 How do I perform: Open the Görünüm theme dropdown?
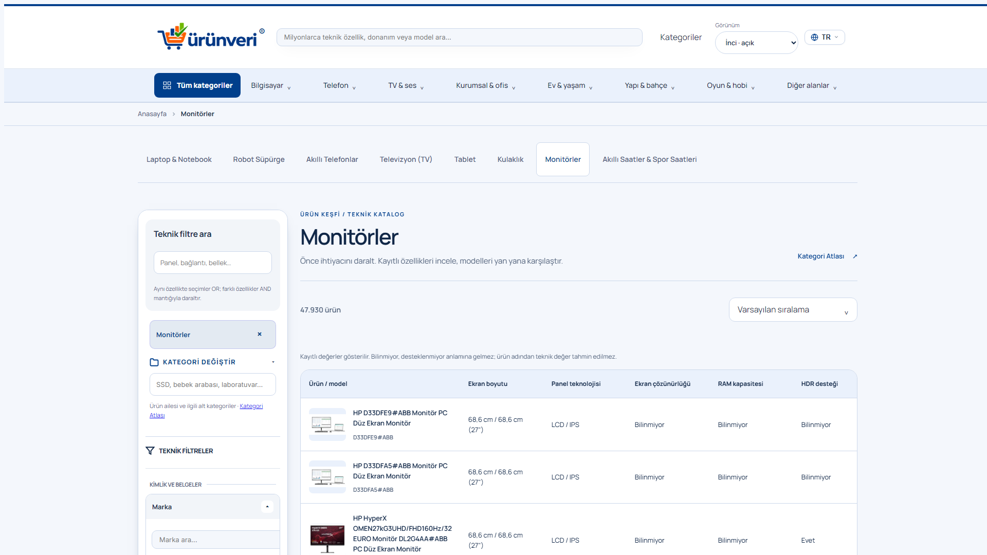point(756,43)
